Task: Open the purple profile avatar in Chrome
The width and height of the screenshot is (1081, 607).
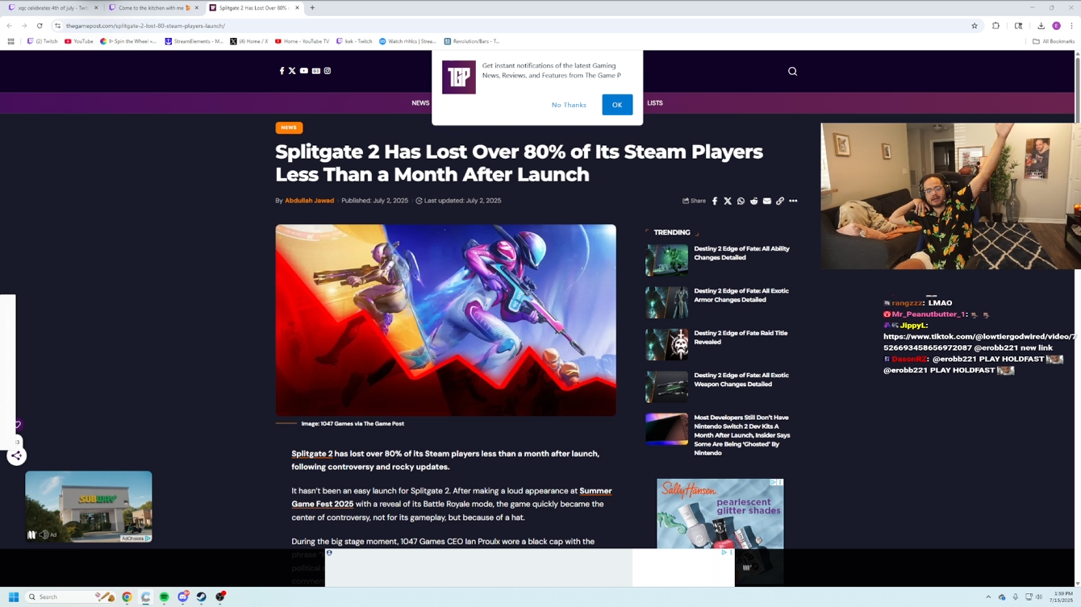Action: [x=1056, y=26]
